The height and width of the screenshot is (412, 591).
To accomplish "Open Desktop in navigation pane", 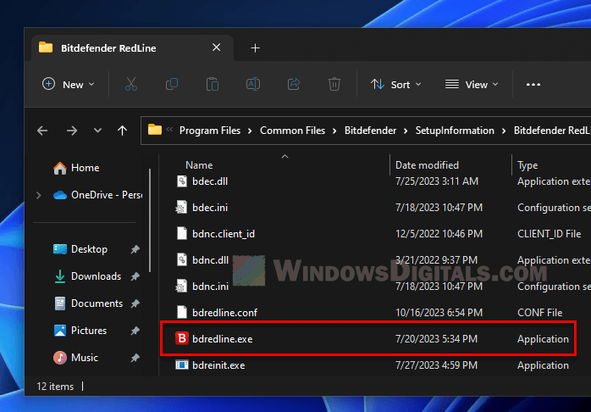I will click(x=80, y=249).
